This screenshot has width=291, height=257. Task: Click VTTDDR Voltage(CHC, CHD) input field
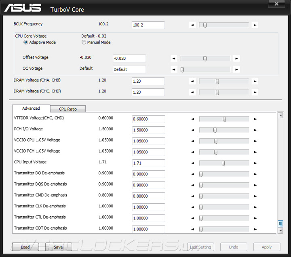[148, 119]
